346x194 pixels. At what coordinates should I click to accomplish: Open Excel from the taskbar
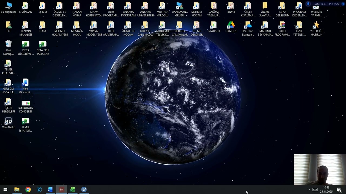click(72, 190)
